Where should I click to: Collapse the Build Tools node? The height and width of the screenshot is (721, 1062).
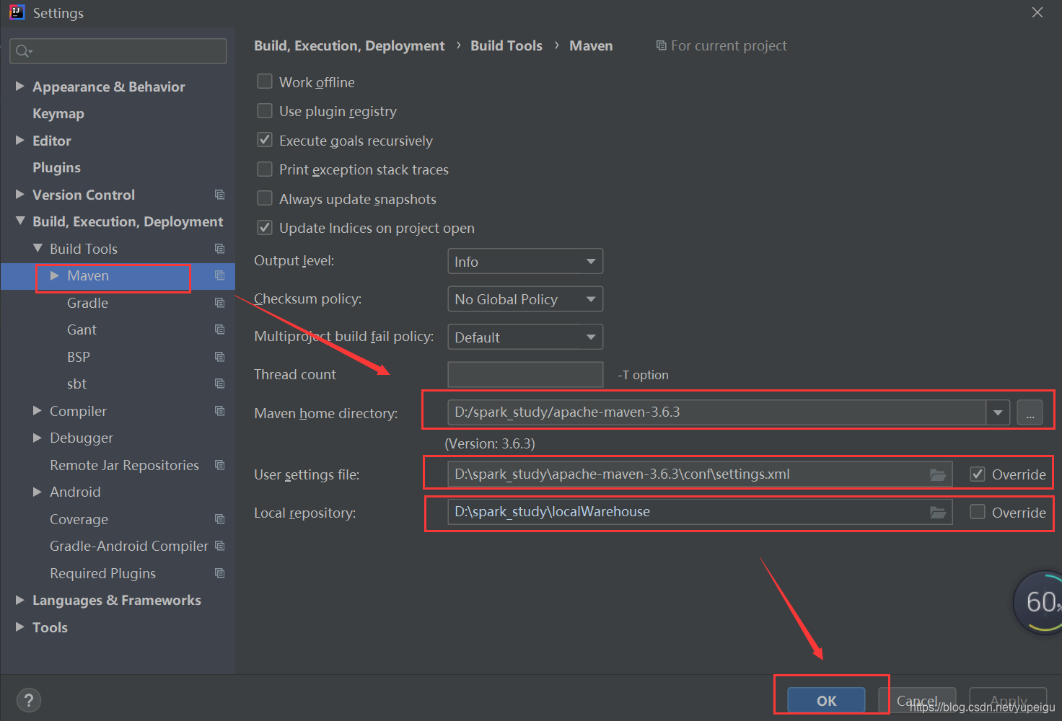38,249
